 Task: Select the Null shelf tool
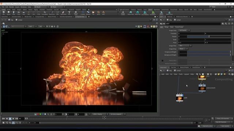29,13
